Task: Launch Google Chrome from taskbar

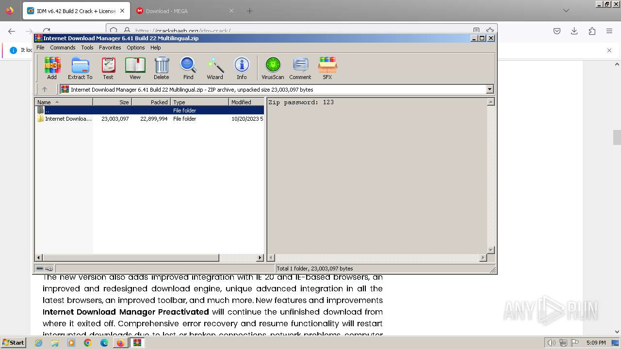Action: tap(88, 343)
